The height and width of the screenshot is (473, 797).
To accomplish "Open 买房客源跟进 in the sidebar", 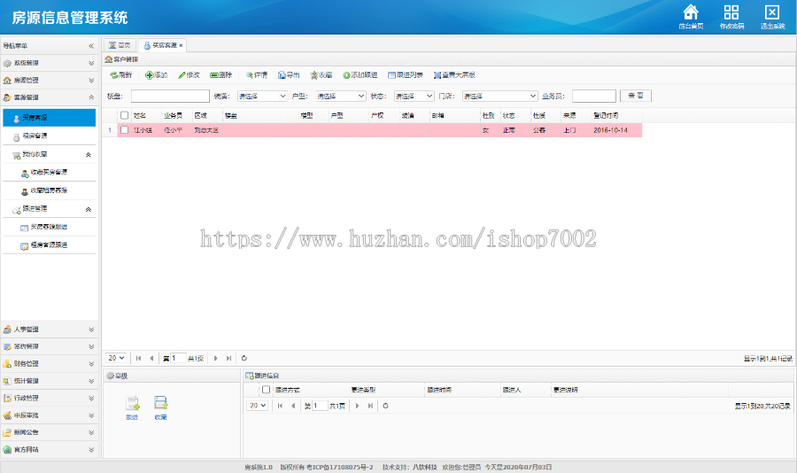I will click(x=50, y=227).
